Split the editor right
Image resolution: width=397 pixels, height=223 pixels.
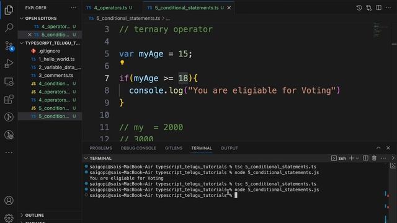(378, 8)
